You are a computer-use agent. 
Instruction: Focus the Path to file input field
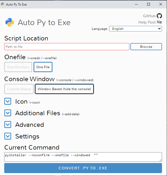pyautogui.click(x=67, y=47)
